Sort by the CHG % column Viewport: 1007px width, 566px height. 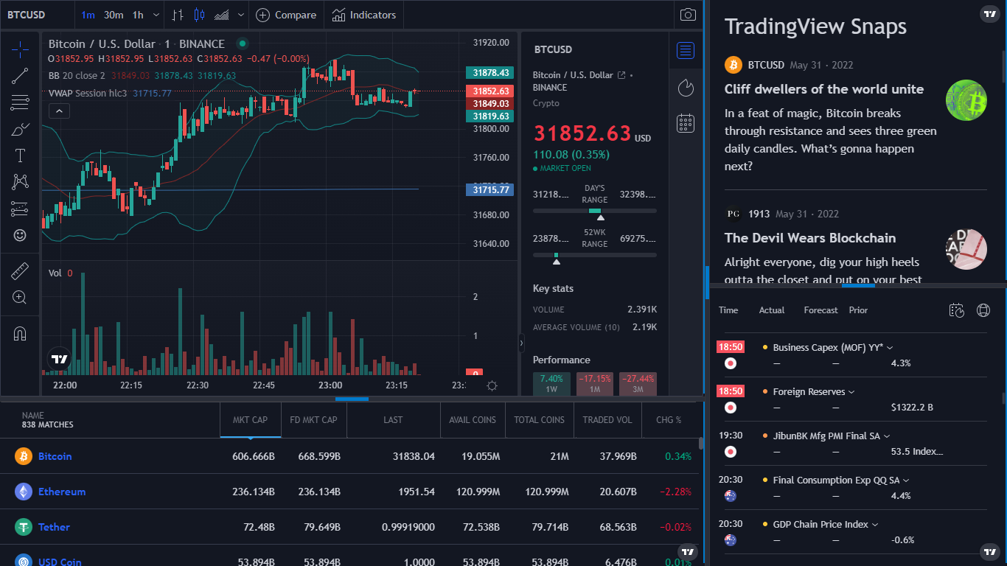coord(669,420)
